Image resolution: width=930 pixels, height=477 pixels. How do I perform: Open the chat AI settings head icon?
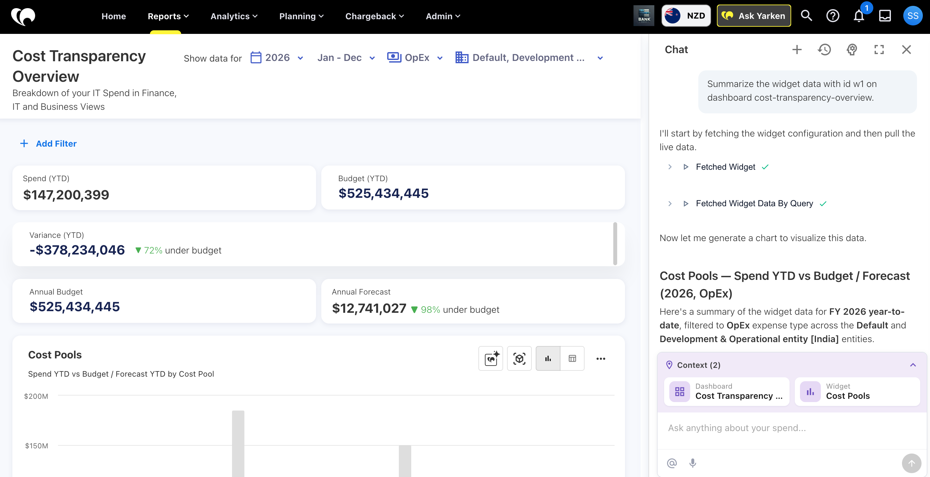(852, 50)
